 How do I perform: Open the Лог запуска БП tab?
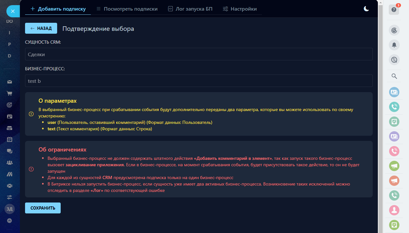point(190,9)
